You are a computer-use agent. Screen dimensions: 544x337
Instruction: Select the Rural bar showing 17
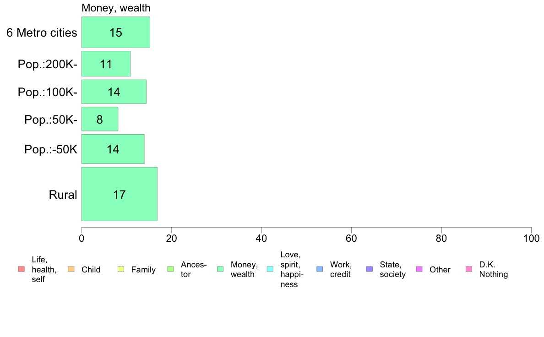tap(119, 194)
